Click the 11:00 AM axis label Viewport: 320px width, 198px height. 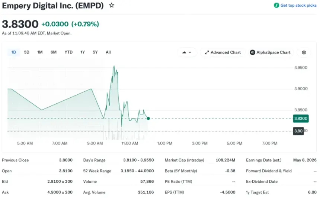(x=130, y=143)
